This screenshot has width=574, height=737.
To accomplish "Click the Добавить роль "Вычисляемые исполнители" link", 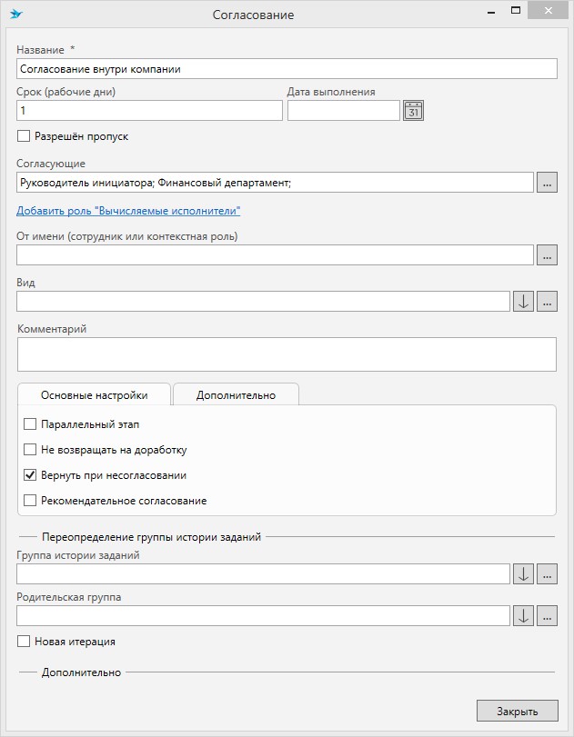I will 128,211.
